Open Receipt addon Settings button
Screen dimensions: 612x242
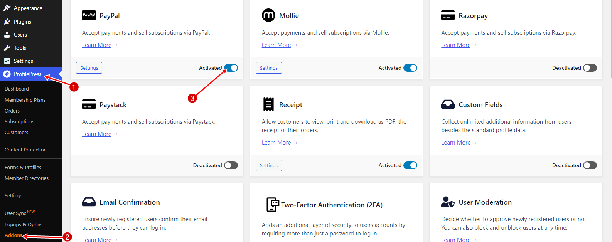pyautogui.click(x=269, y=165)
